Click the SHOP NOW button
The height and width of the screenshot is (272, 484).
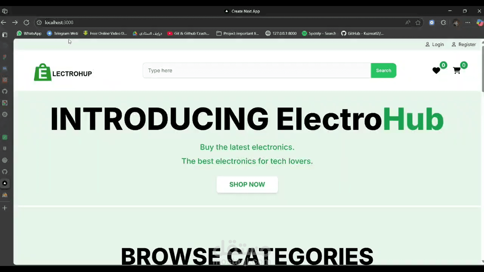[x=247, y=184]
